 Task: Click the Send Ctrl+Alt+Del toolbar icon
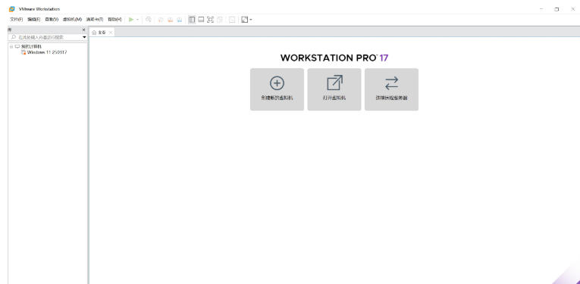[149, 20]
